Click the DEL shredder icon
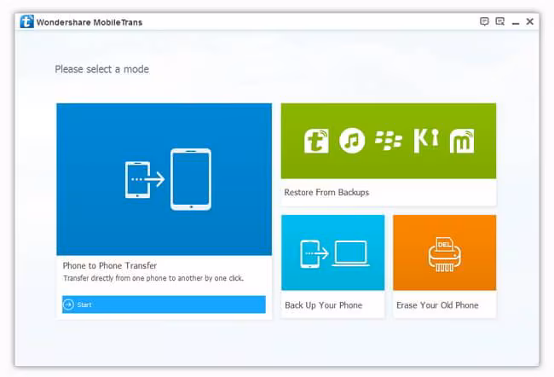 (x=444, y=254)
